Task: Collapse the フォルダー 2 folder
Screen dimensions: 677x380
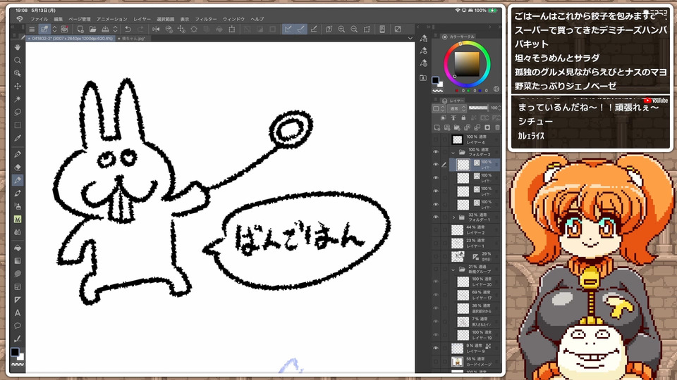Action: 453,152
